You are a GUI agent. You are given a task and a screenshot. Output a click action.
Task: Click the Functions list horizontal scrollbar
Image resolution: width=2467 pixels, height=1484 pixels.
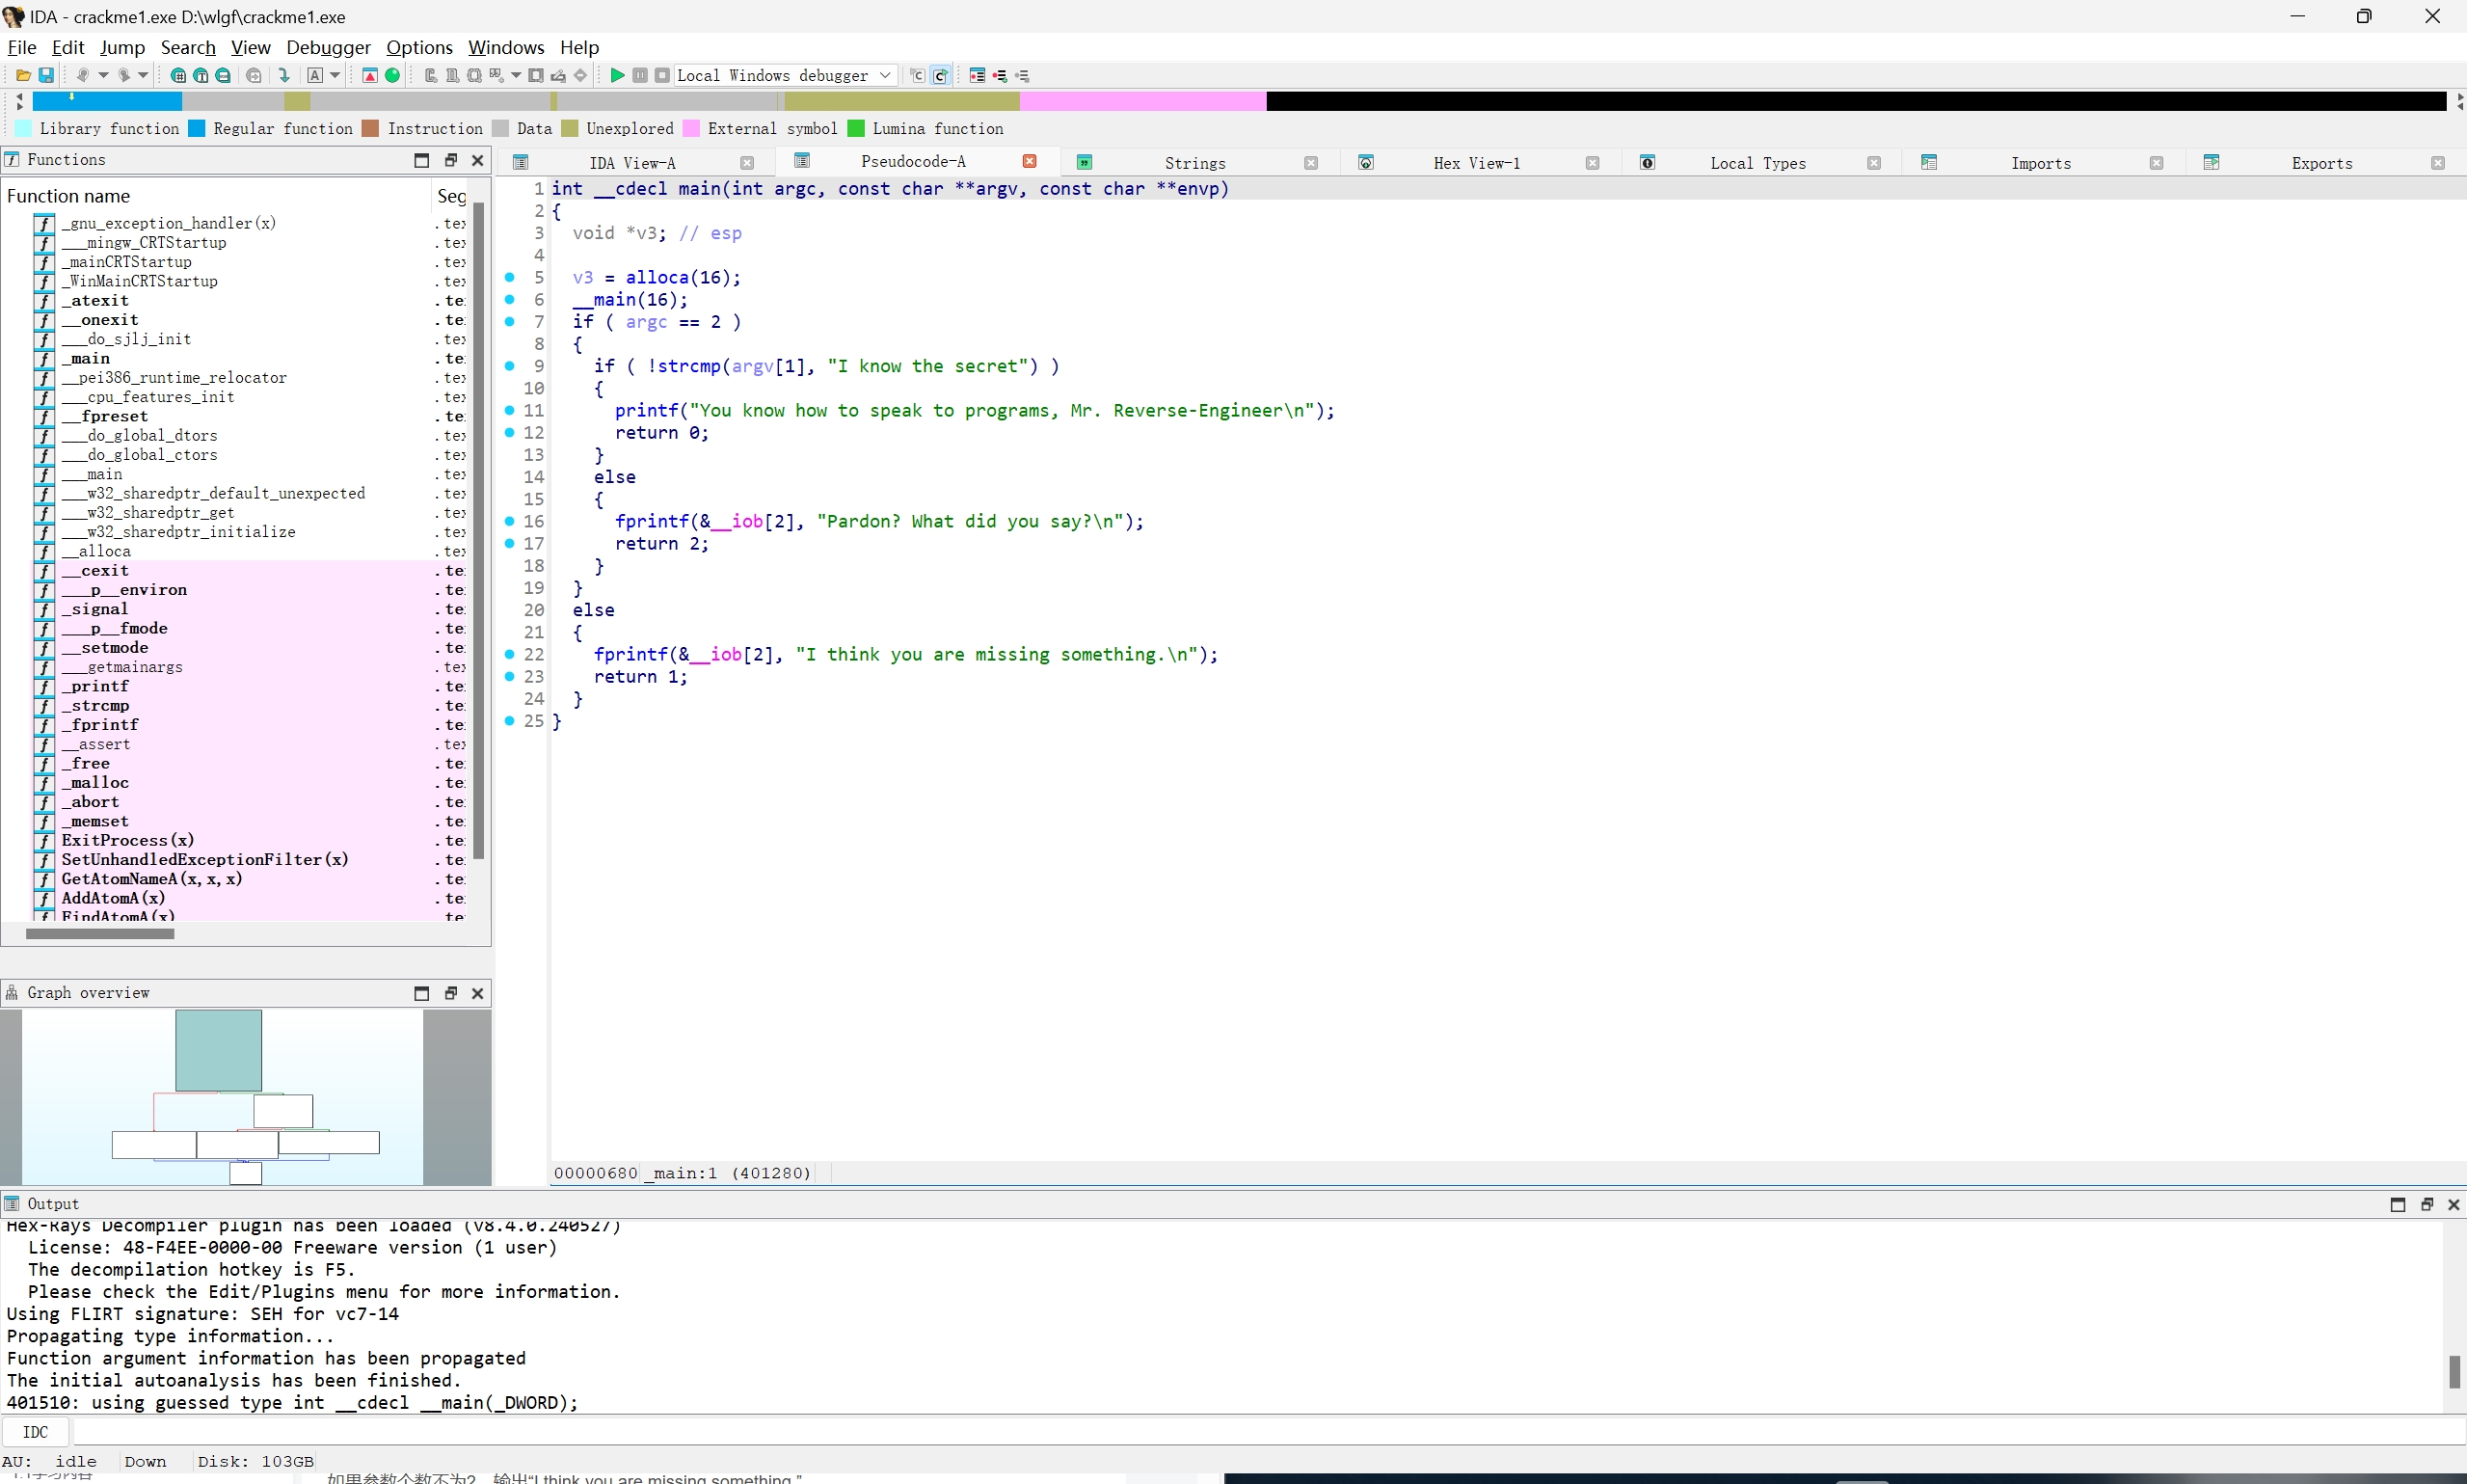pos(100,934)
